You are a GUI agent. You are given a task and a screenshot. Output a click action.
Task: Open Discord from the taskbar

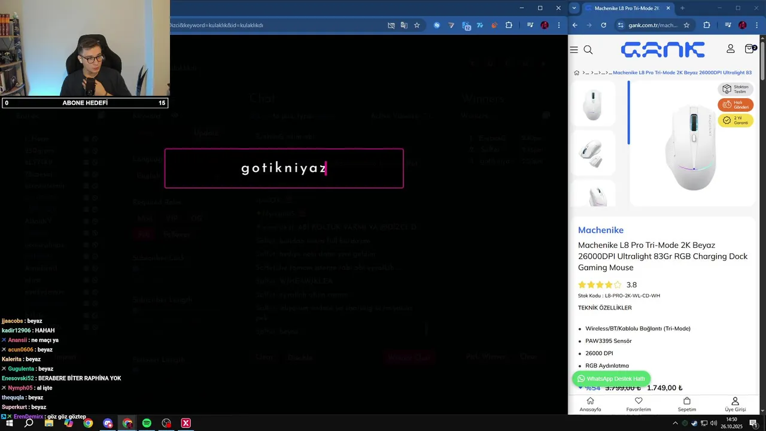point(108,423)
